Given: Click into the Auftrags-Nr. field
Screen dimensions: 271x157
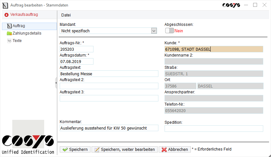Looking at the screenshot, I should click(x=77, y=49).
